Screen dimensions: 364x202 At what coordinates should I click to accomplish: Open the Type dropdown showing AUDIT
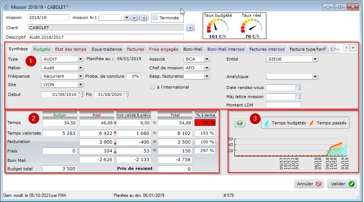(80, 59)
